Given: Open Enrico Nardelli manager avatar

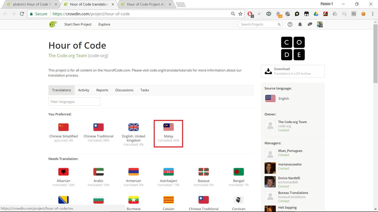Looking at the screenshot, I should [x=270, y=182].
